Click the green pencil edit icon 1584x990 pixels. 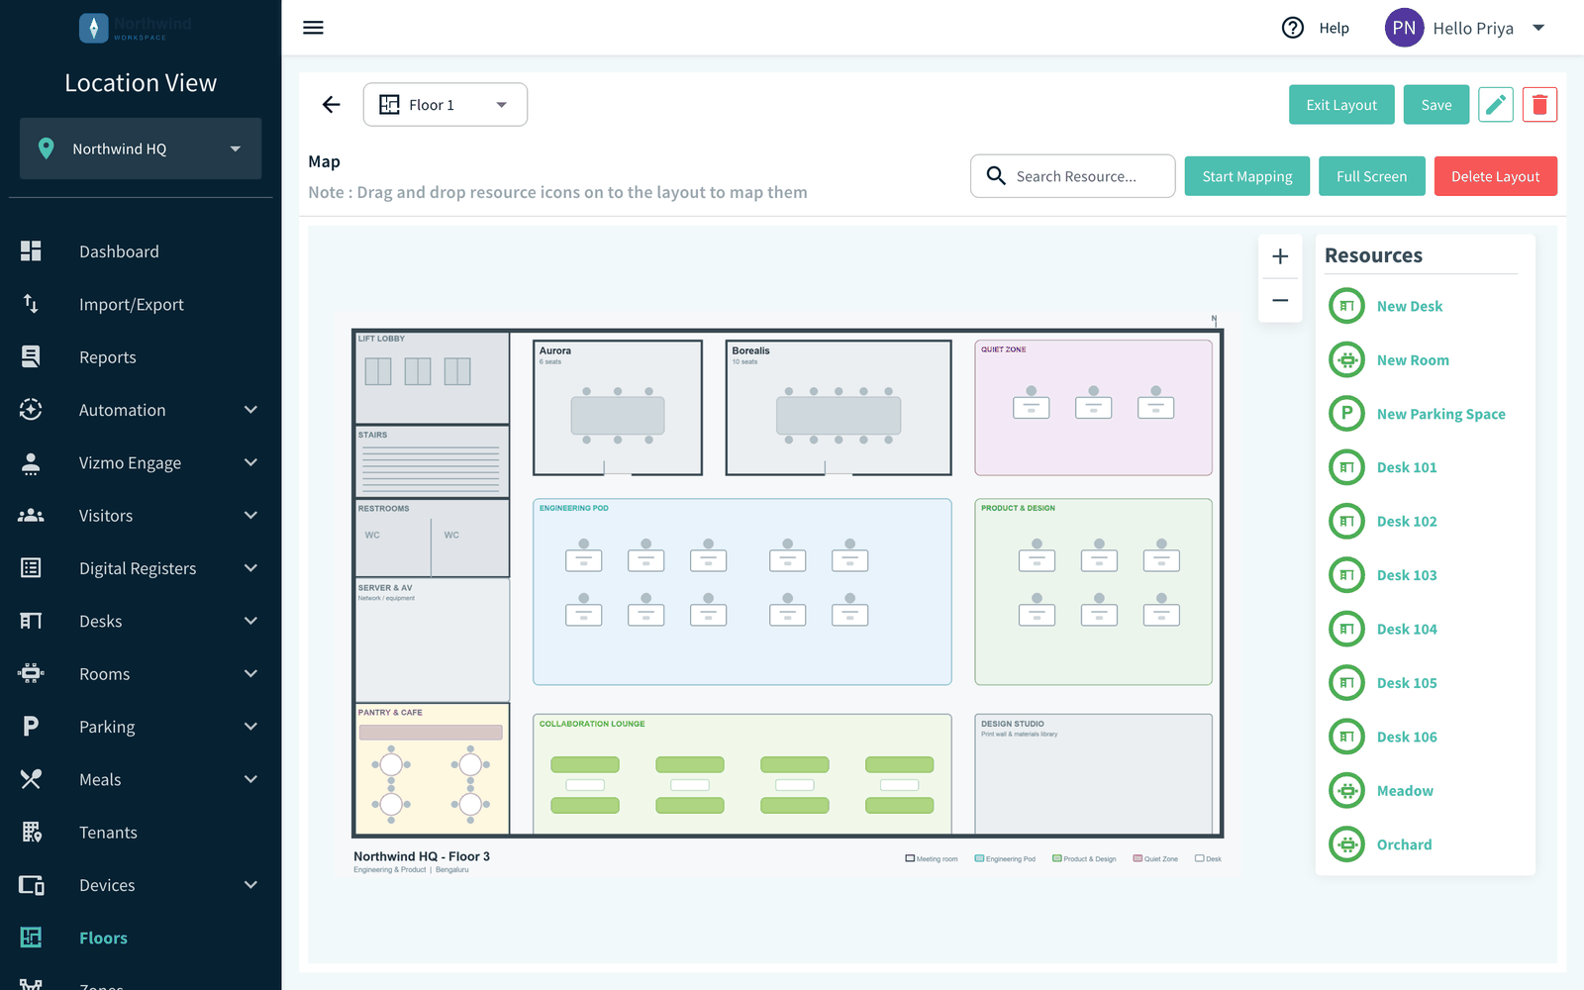[x=1496, y=104]
